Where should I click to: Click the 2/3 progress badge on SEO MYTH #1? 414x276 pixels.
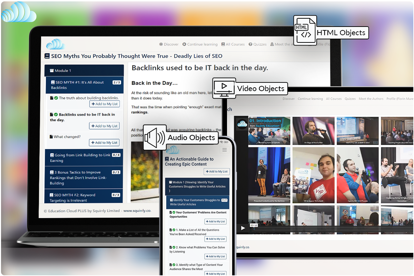point(117,82)
